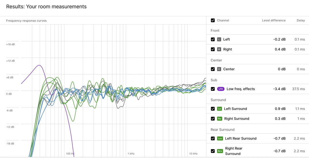
Task: Click the -18 dB axis label
Action: pos(10,143)
